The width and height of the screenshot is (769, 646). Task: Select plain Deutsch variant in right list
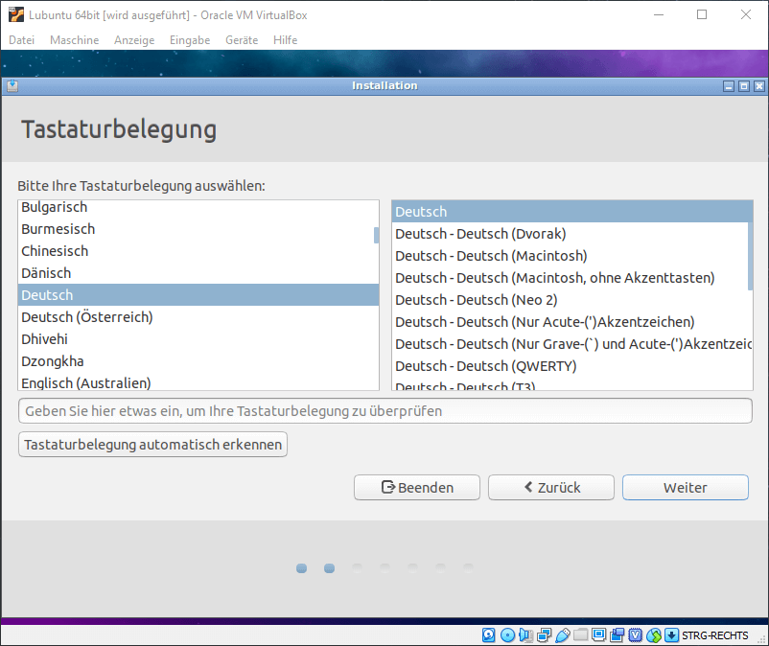point(571,212)
